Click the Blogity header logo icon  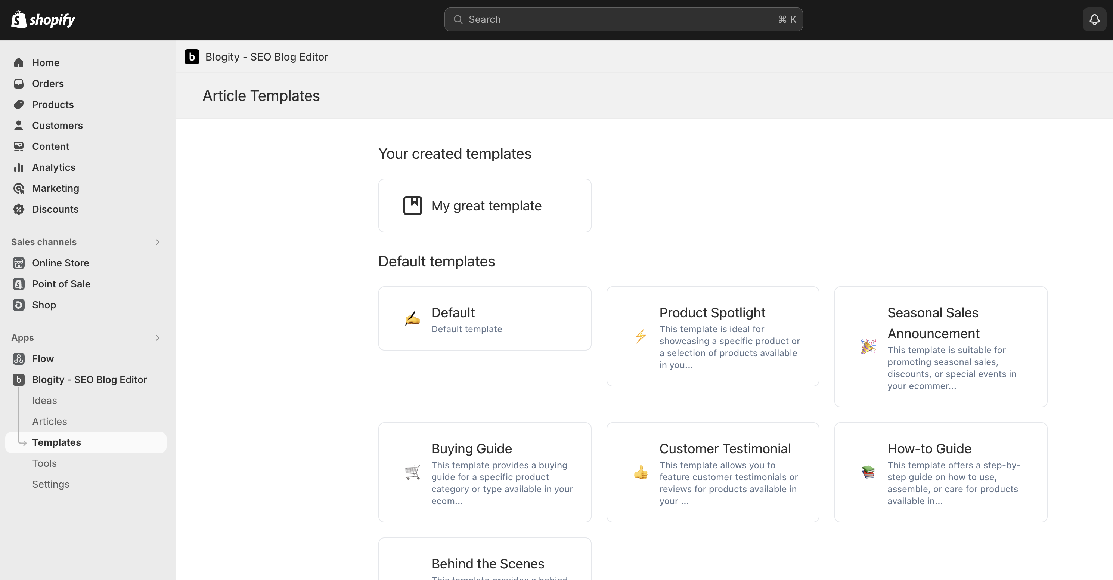pyautogui.click(x=192, y=56)
